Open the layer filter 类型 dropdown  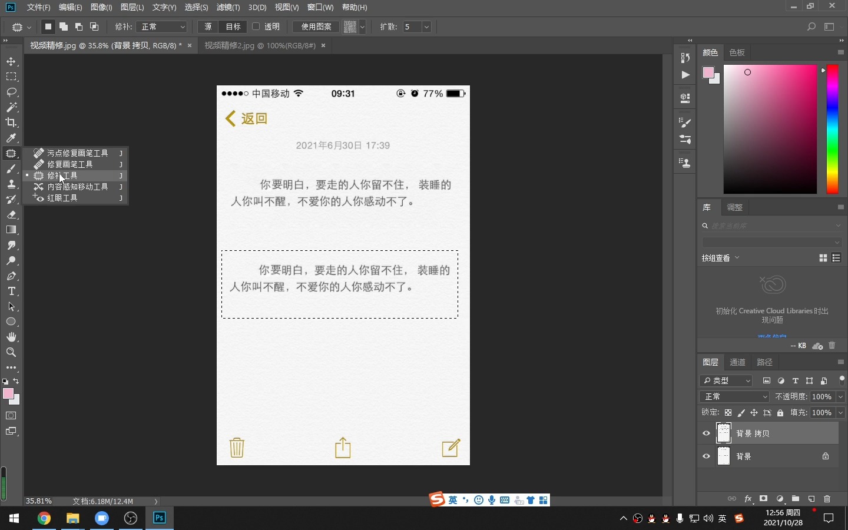[x=726, y=381]
